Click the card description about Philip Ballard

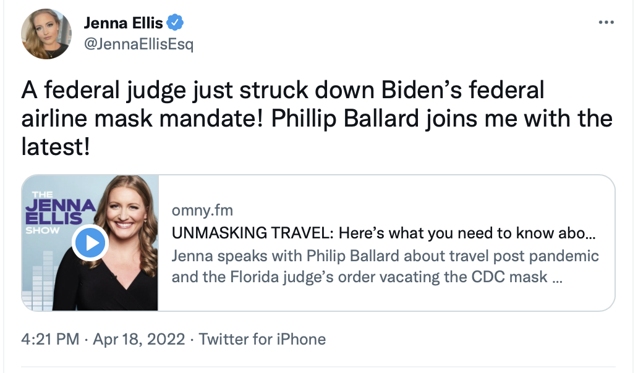385,267
